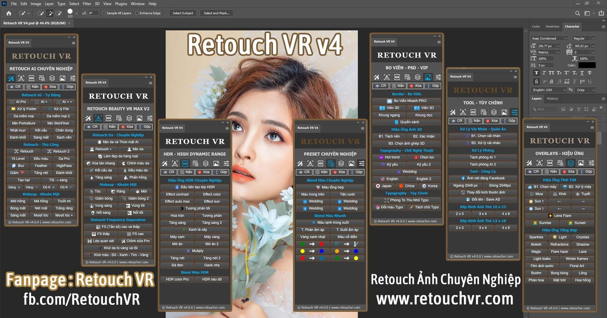Choose the Subtract from selection brush icon
Screen dimensions: 607x318
coord(58,13)
